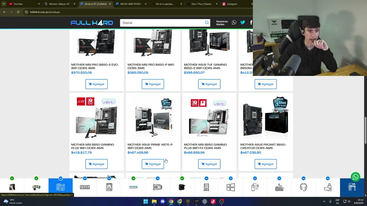
Task: Go back with the browser back arrow
Action: [x=4, y=12]
